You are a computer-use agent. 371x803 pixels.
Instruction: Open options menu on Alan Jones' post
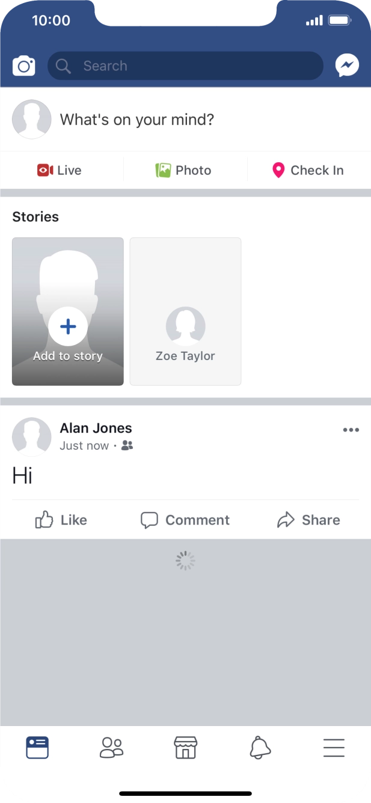tap(351, 429)
